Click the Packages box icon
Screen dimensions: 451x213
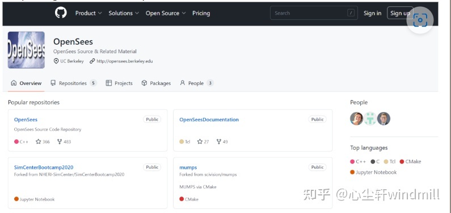point(145,83)
